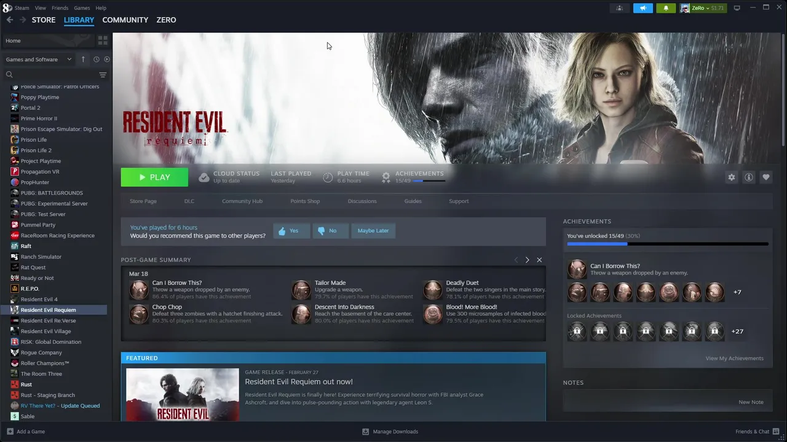Screen dimensions: 787x442
Task: Open the Help menu
Action: (x=101, y=8)
